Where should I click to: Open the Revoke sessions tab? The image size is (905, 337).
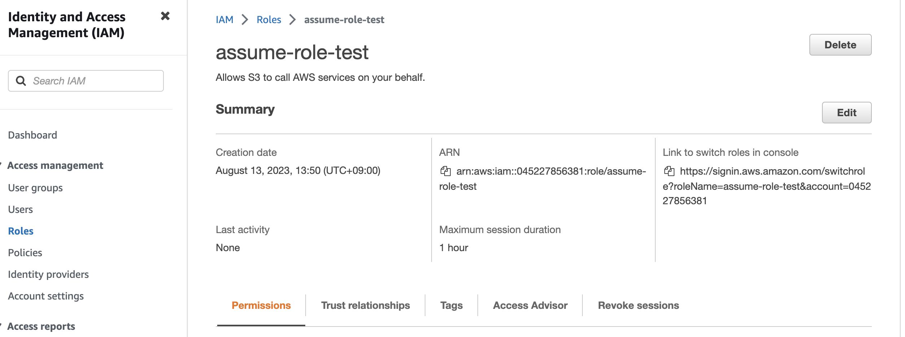point(638,305)
